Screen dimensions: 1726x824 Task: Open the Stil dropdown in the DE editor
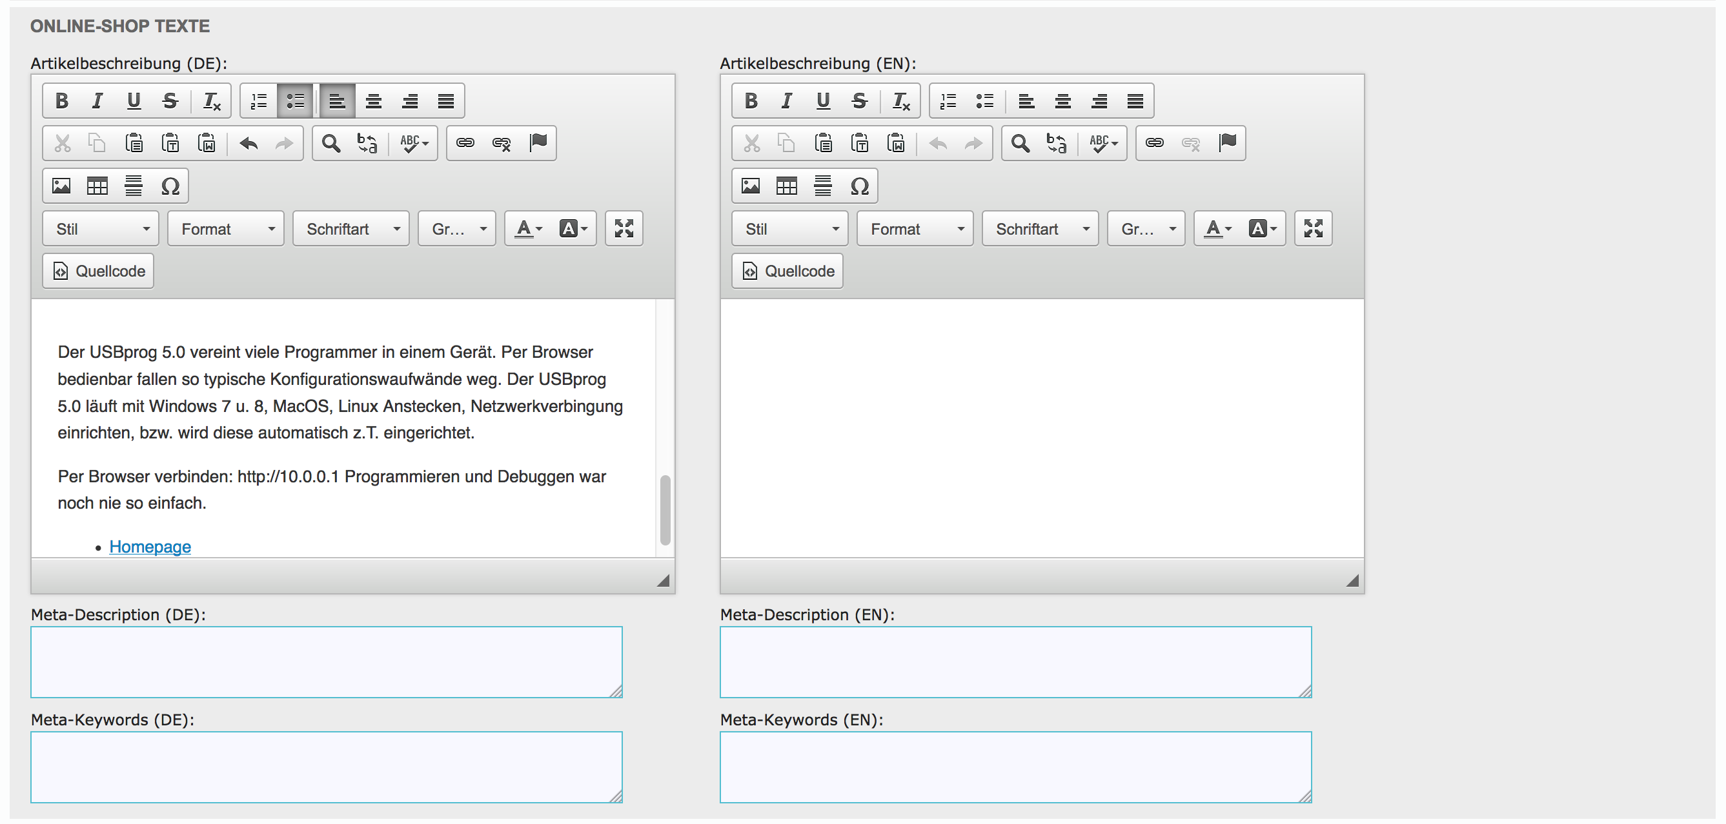click(101, 229)
